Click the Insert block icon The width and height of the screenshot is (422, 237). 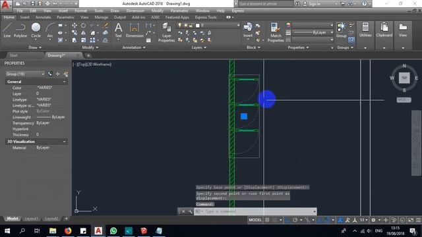point(248,30)
